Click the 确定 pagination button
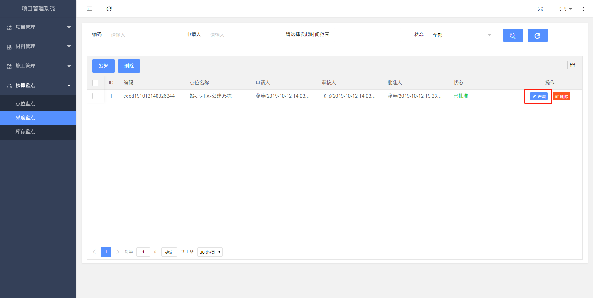 click(169, 252)
